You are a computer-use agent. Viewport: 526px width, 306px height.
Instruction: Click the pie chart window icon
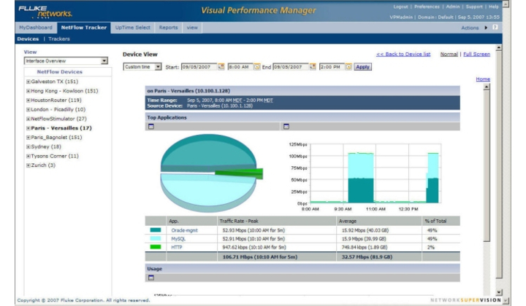(x=151, y=127)
